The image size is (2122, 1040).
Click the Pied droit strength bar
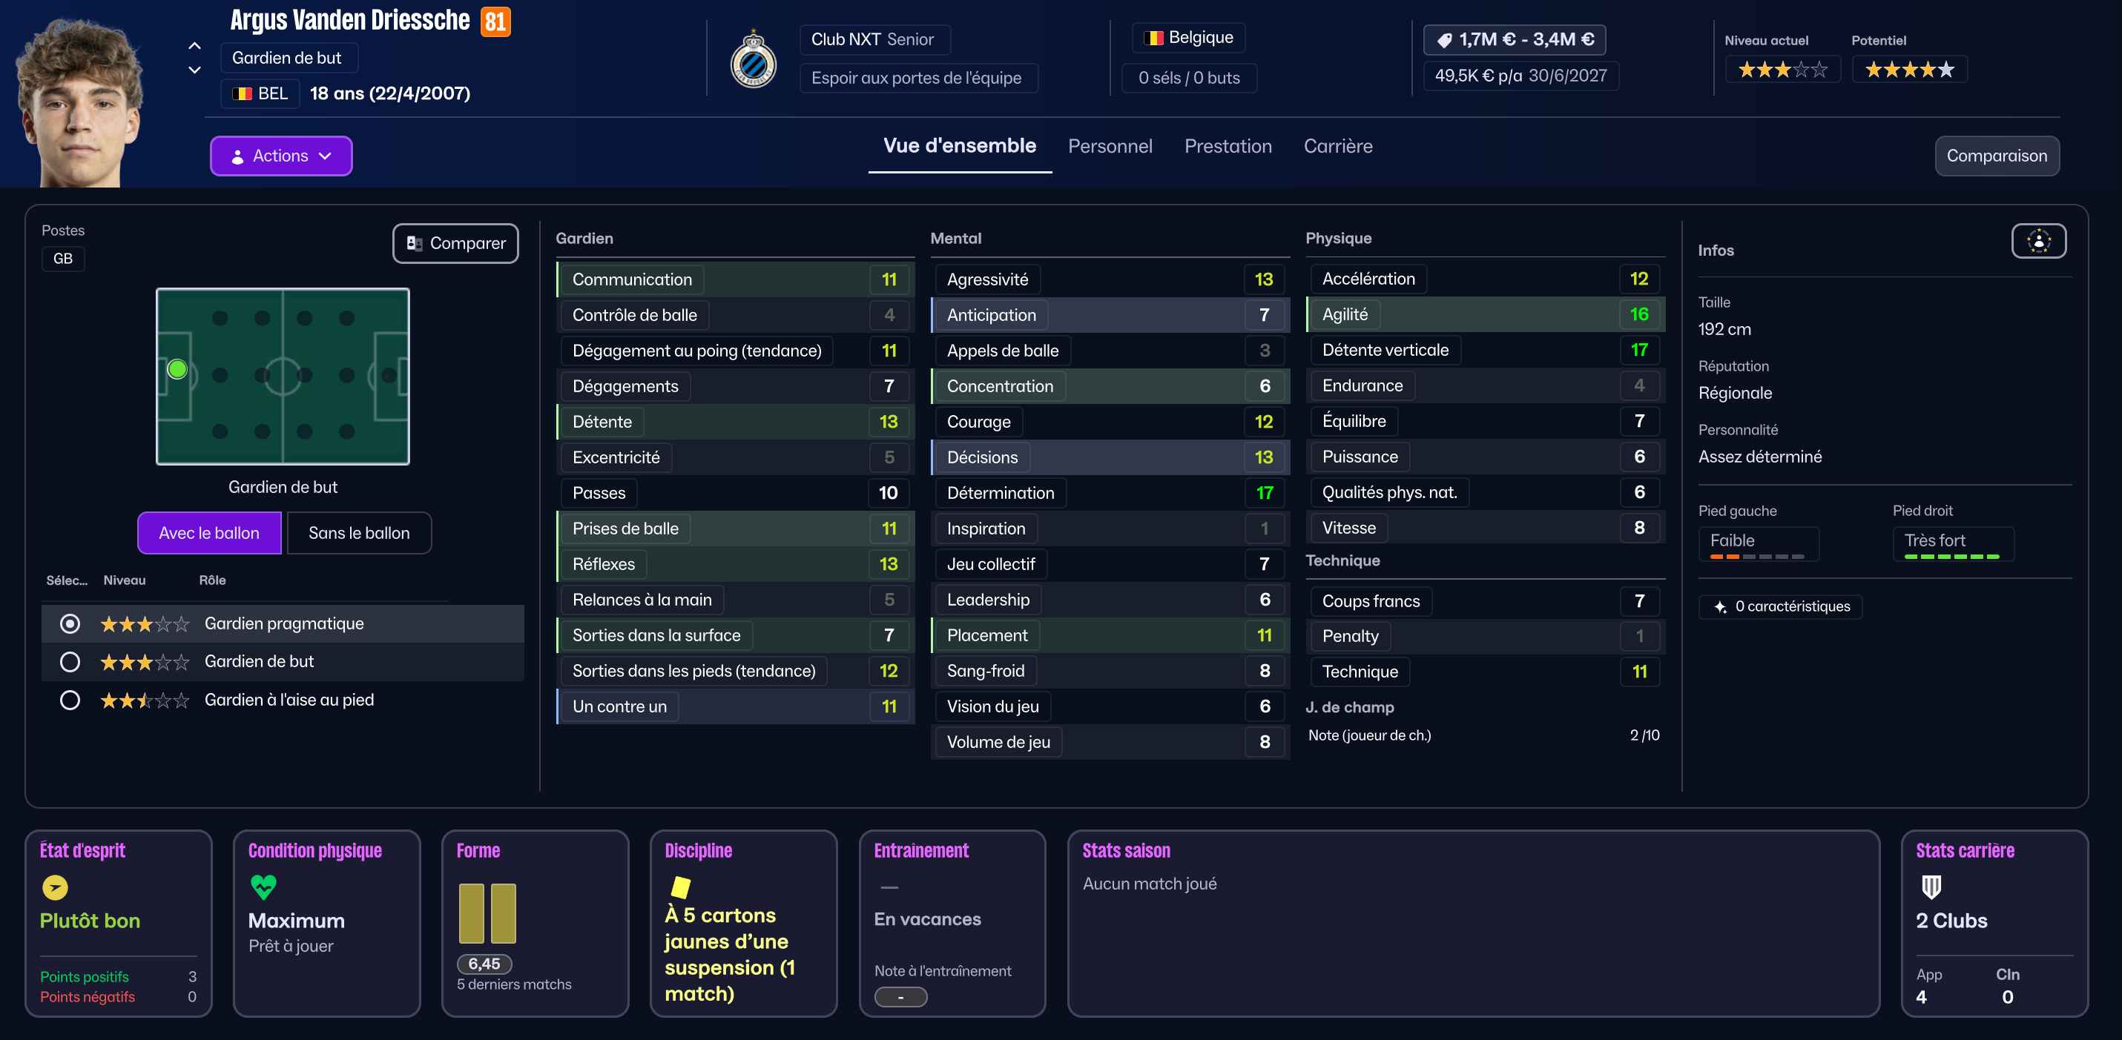[1951, 557]
